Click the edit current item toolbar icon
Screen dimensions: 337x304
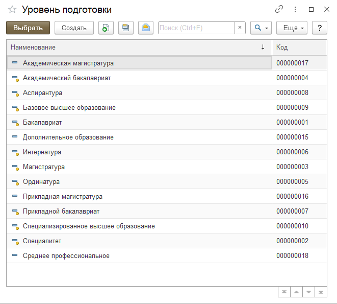coord(126,28)
